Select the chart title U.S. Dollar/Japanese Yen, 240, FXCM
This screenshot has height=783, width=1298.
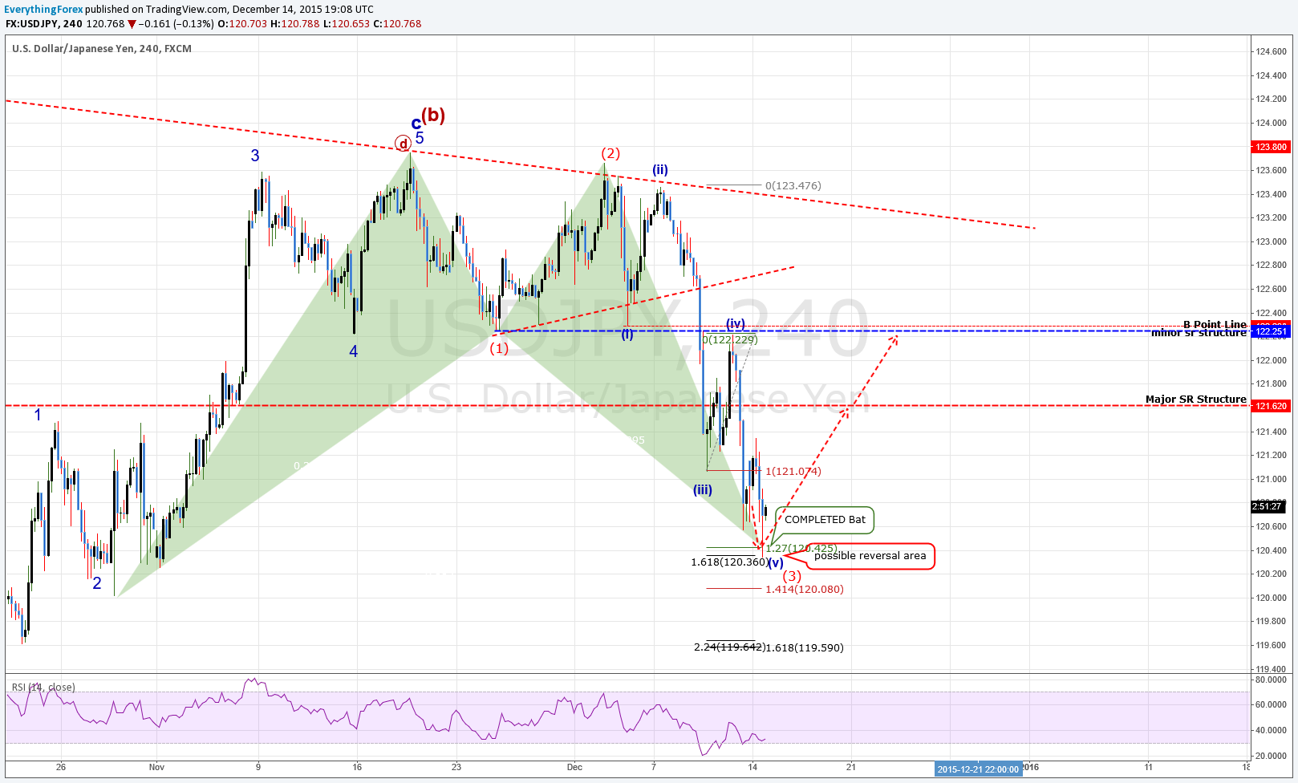(102, 49)
